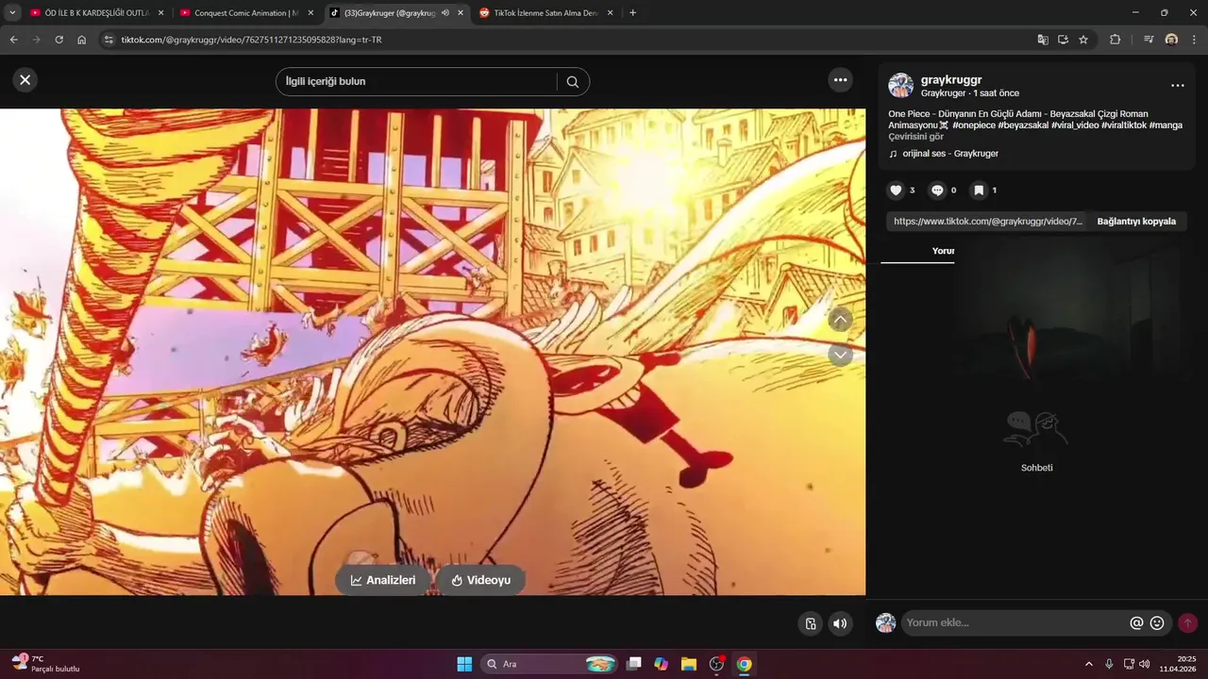Go to next video with down arrow
Image resolution: width=1208 pixels, height=679 pixels.
click(x=840, y=355)
